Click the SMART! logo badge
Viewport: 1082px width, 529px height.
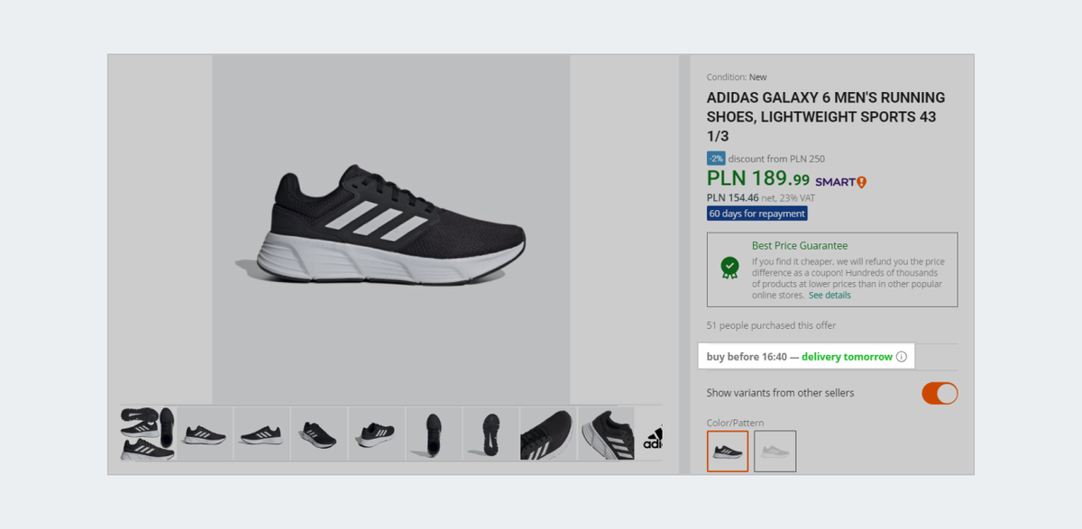coord(840,182)
